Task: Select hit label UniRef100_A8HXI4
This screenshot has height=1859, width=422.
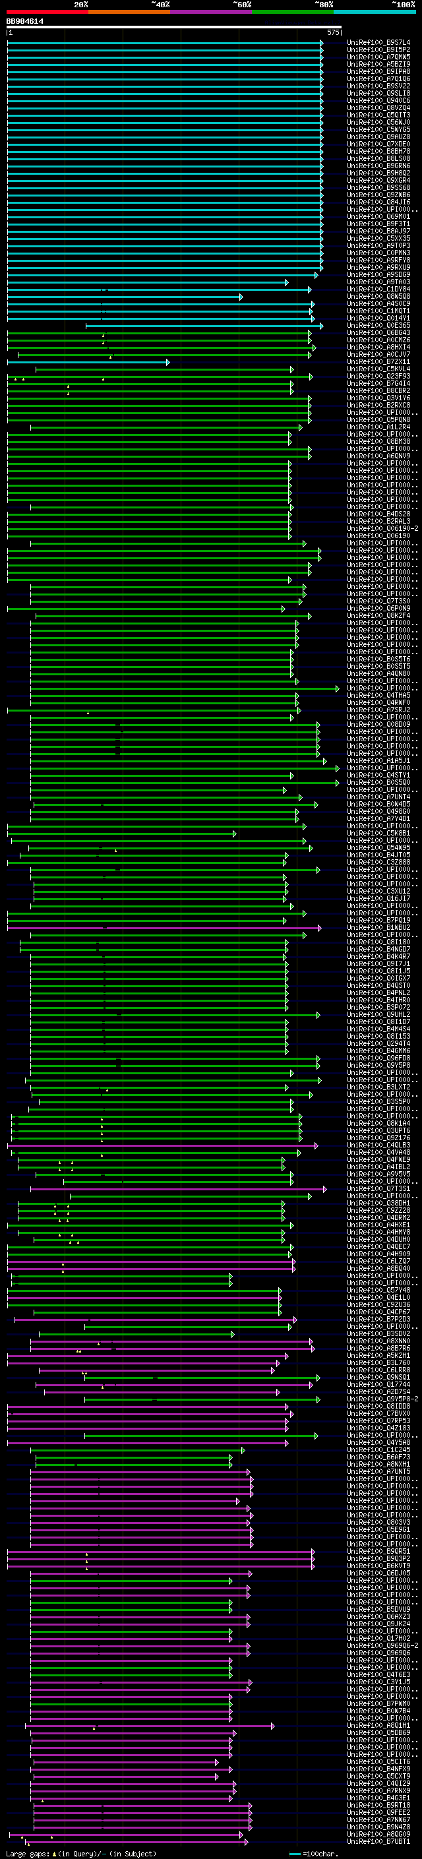Action: click(378, 347)
